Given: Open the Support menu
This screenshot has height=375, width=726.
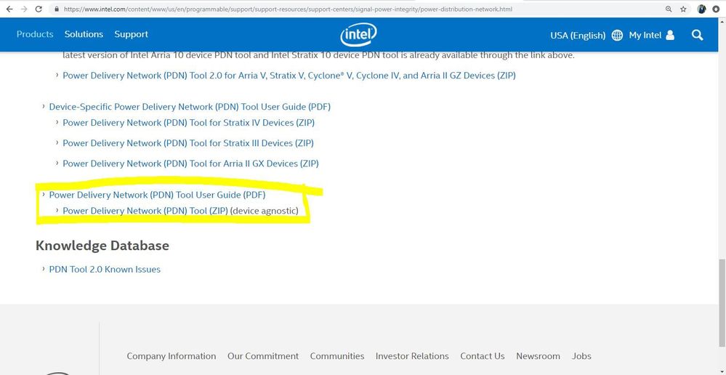Looking at the screenshot, I should point(131,34).
